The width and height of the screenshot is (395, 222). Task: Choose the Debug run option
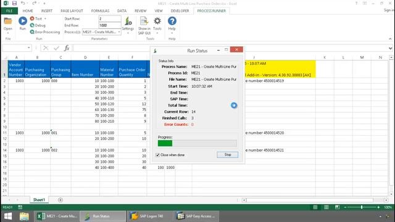38,25
